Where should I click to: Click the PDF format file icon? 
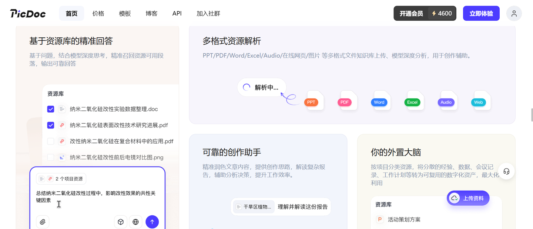348,100
